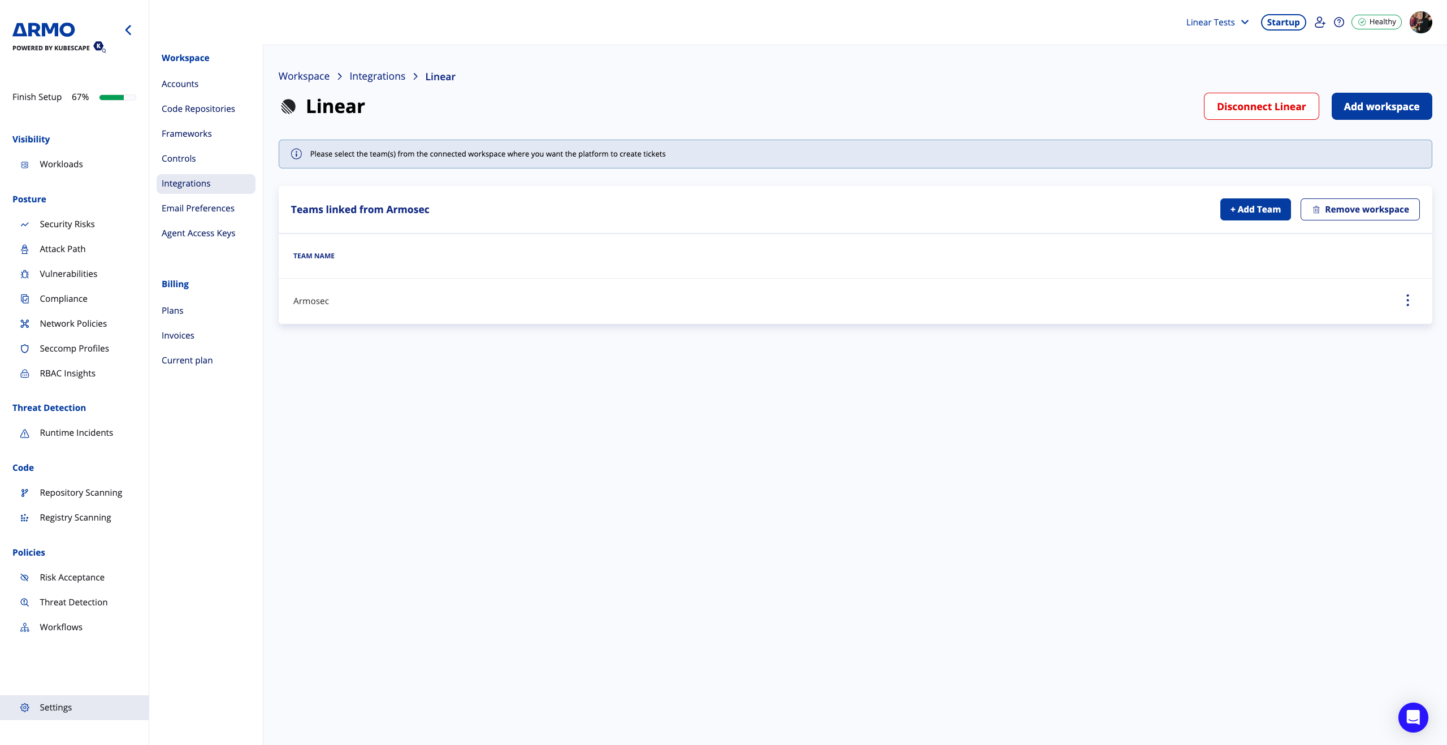
Task: Click the Vulnerabilities bug icon
Action: tap(25, 274)
